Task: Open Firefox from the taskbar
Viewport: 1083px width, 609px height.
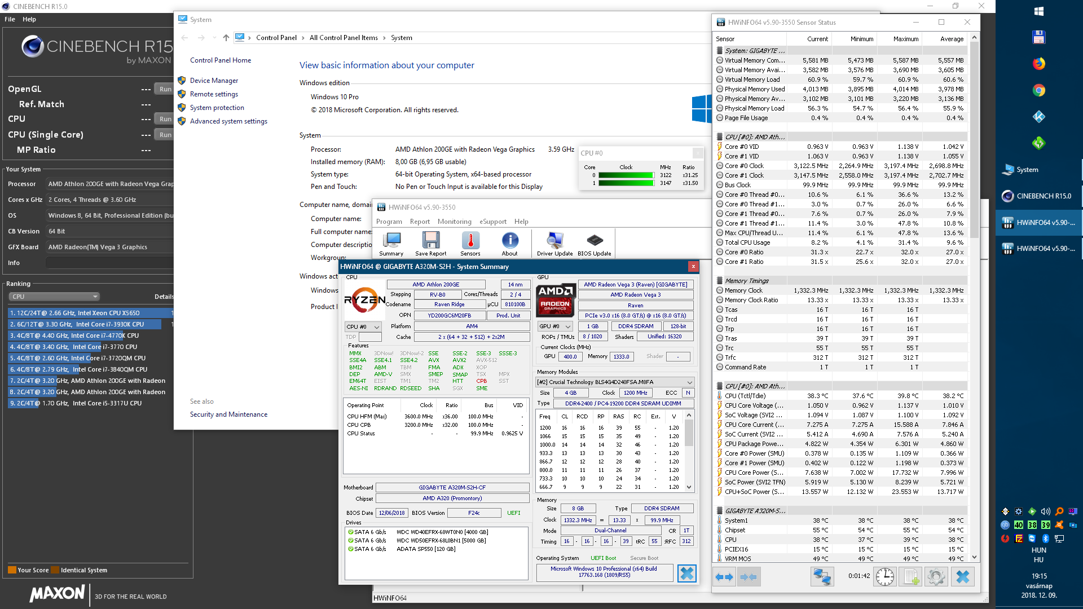Action: coord(1038,63)
